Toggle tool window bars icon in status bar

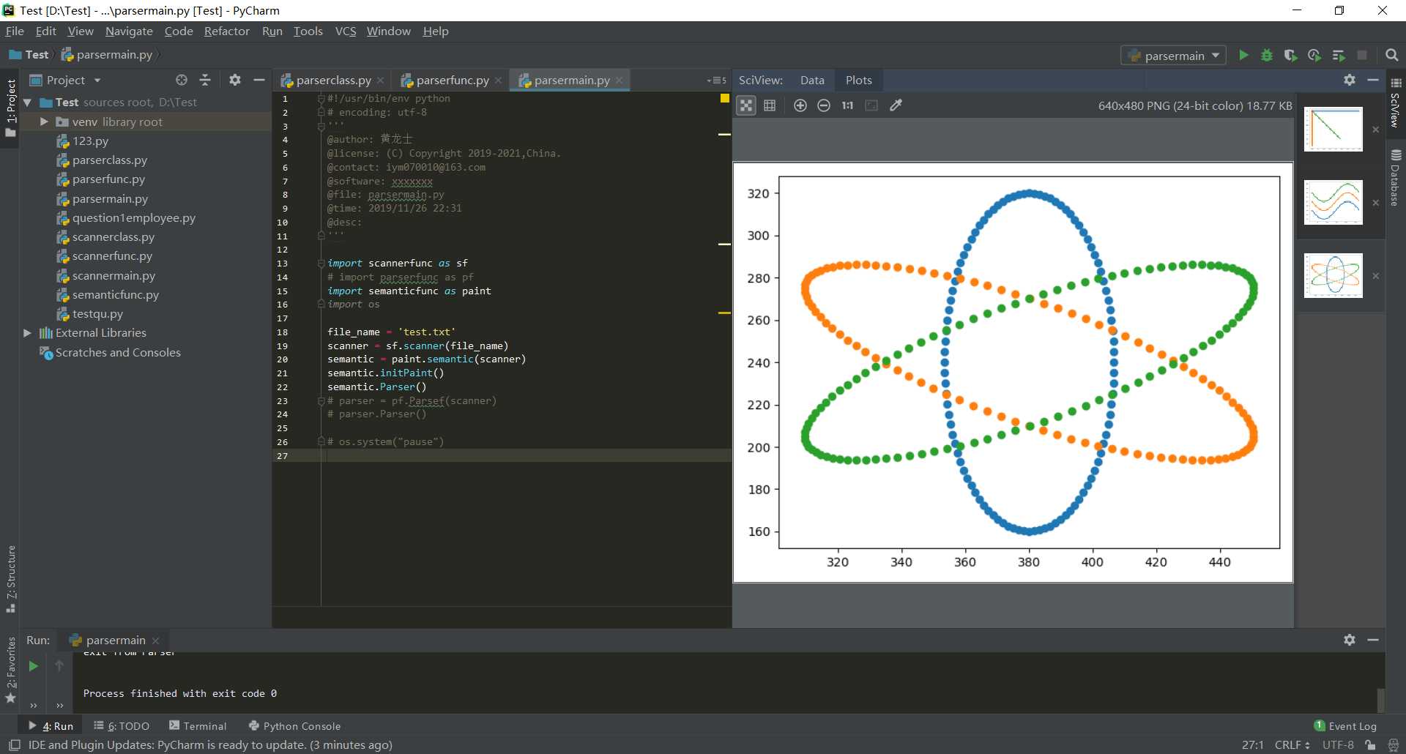(x=14, y=745)
